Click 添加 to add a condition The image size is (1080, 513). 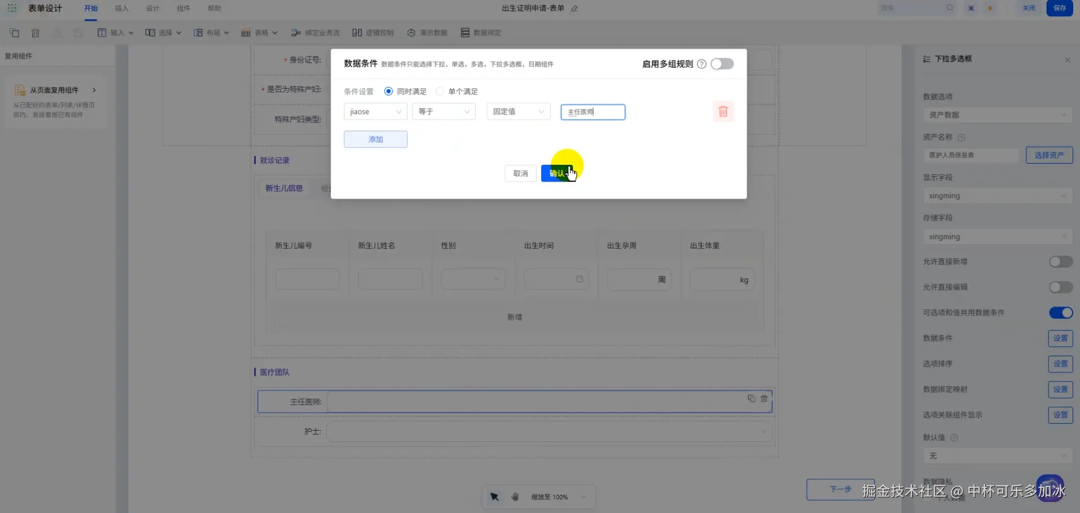pos(376,139)
